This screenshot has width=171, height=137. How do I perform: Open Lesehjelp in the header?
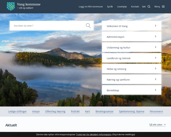click(x=122, y=7)
